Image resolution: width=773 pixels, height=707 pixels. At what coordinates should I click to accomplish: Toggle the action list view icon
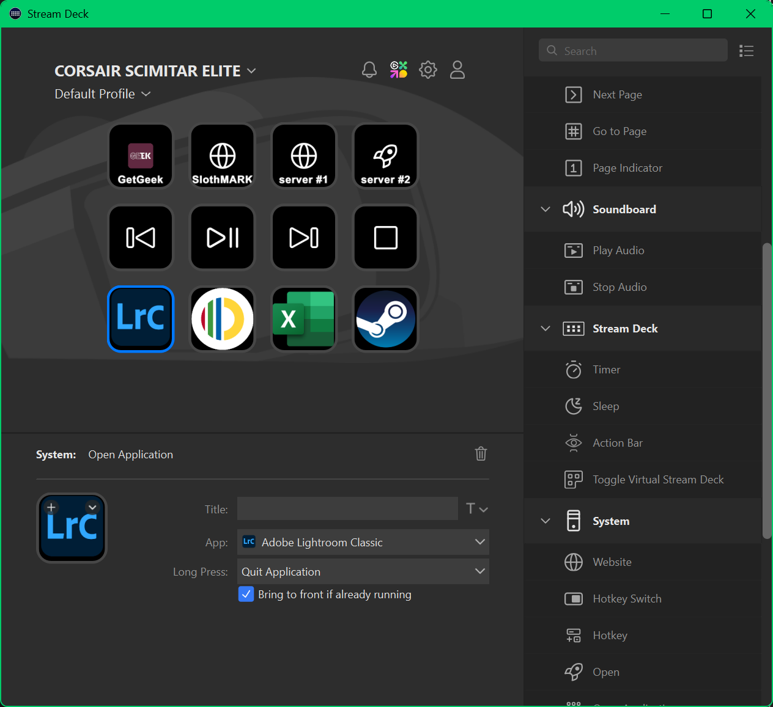coord(746,51)
